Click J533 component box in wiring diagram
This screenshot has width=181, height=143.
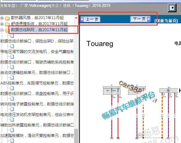click(x=168, y=90)
